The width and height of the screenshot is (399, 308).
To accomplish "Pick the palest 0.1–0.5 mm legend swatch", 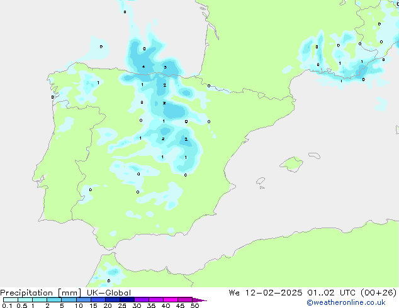I will (x=11, y=300).
